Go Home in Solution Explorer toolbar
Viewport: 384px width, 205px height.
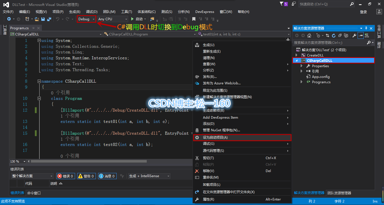[x=309, y=35]
